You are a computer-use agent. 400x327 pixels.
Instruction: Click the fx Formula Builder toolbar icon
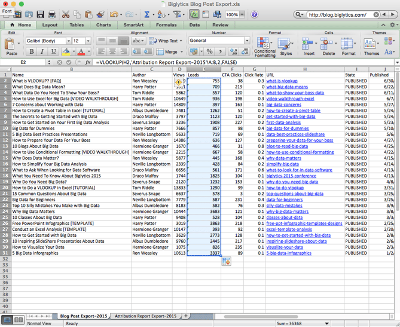pyautogui.click(x=195, y=14)
